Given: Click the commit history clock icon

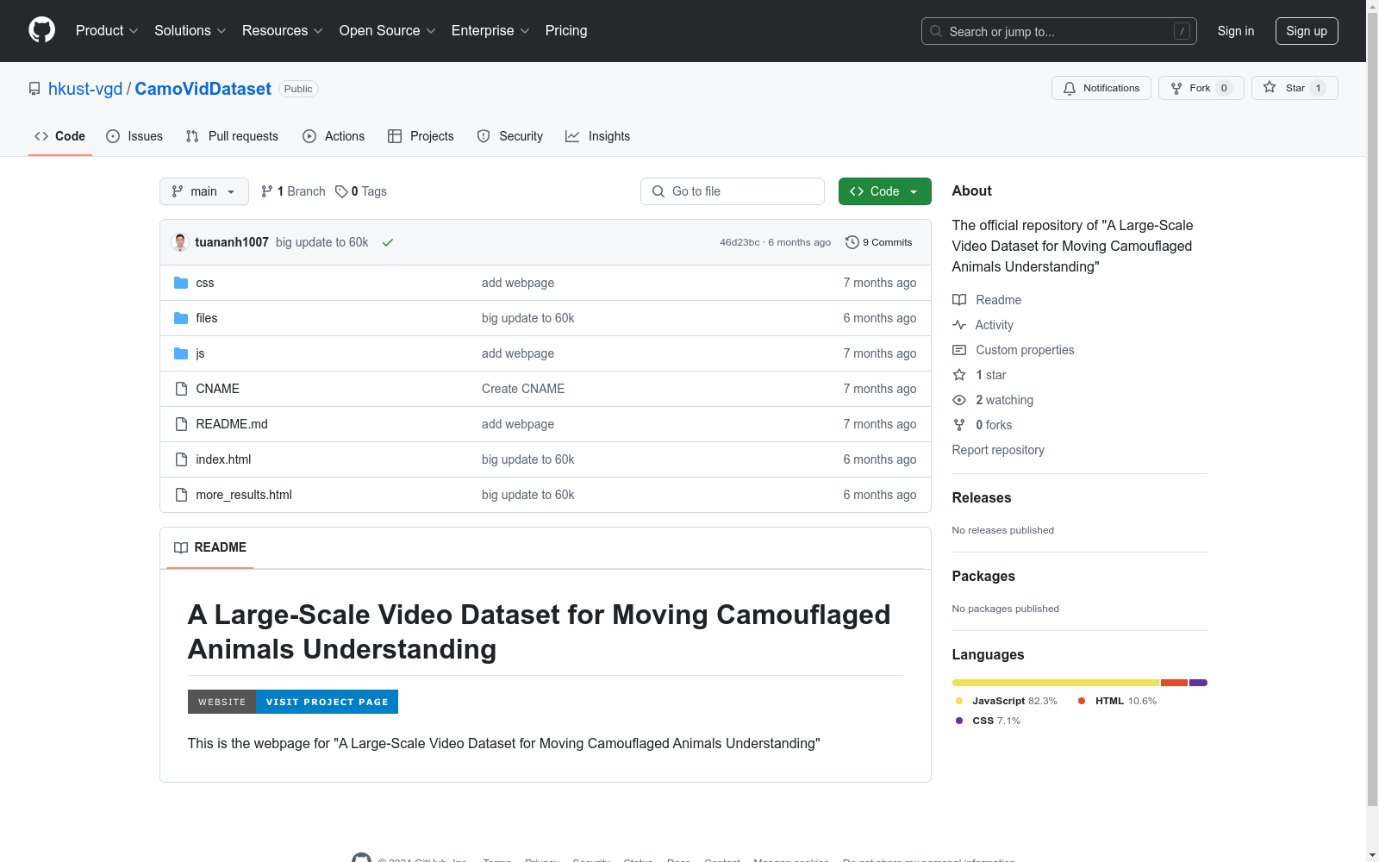Looking at the screenshot, I should click(852, 242).
